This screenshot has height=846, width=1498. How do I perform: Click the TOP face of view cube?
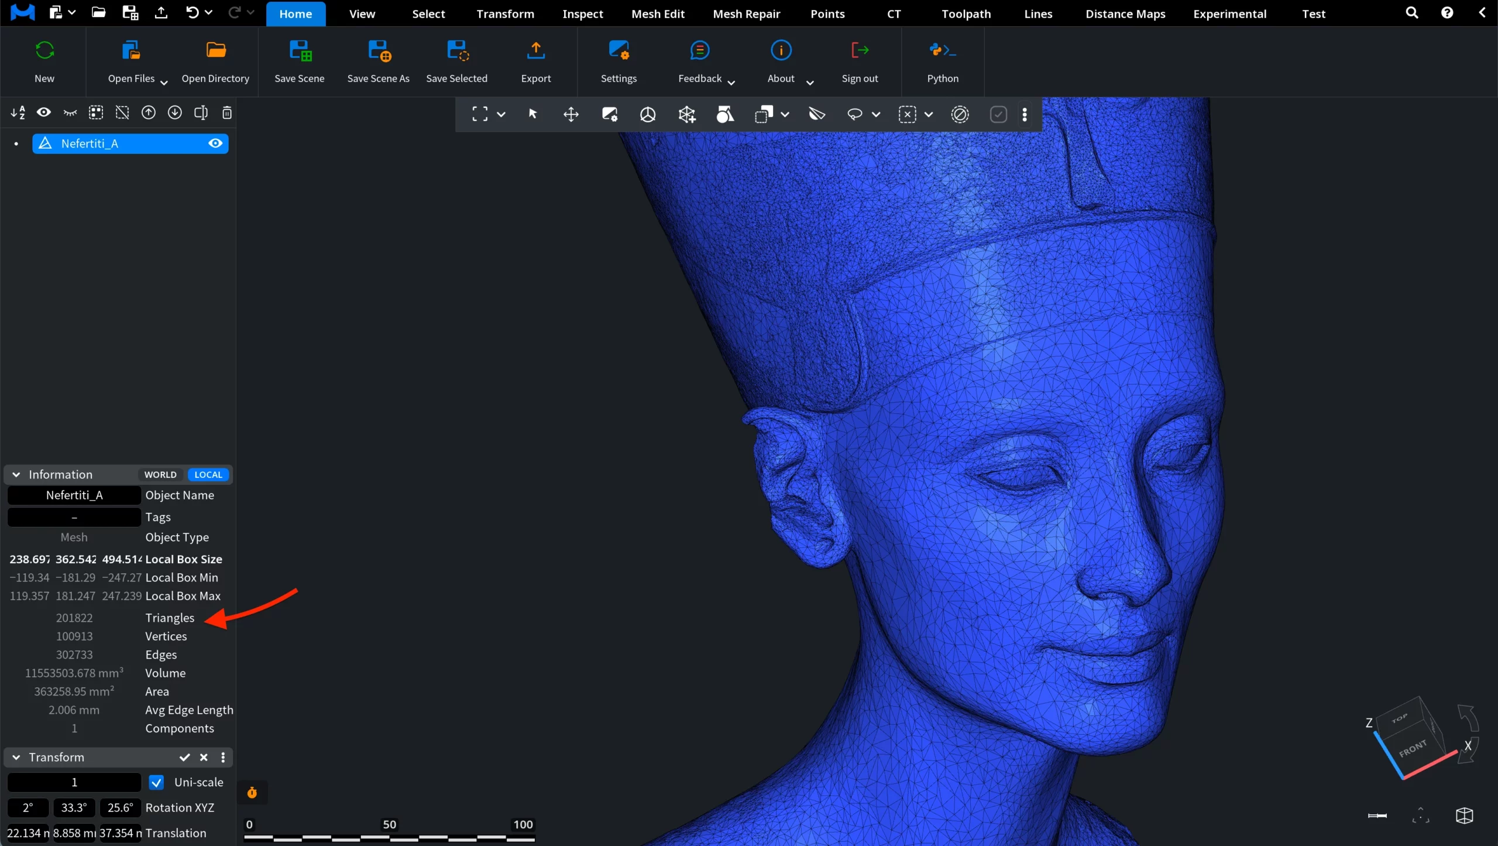[x=1400, y=718]
